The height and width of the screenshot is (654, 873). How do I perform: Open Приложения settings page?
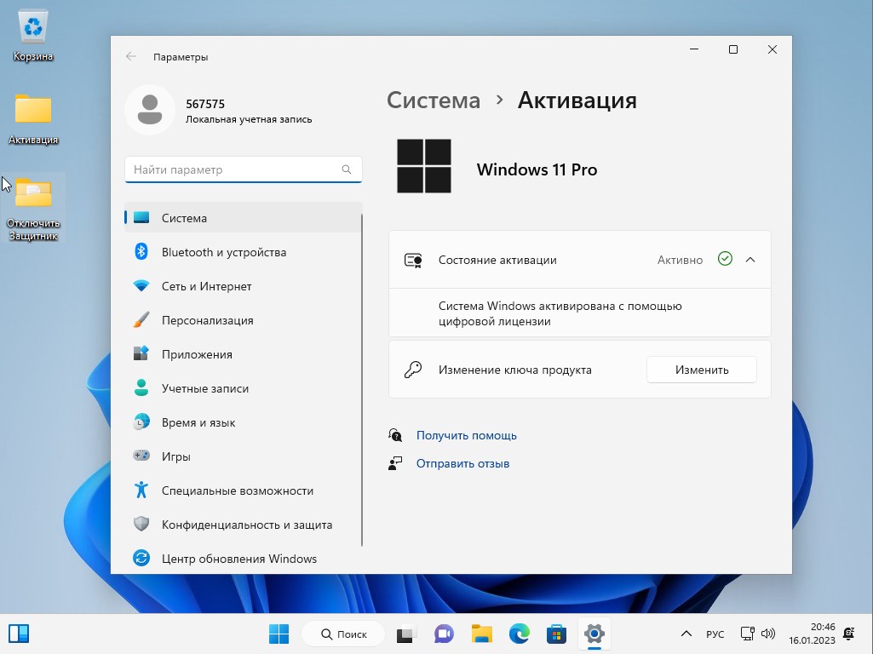(244, 353)
